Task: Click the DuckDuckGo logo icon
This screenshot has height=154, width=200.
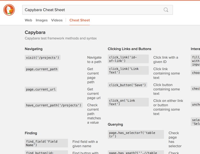Action: click(x=9, y=10)
